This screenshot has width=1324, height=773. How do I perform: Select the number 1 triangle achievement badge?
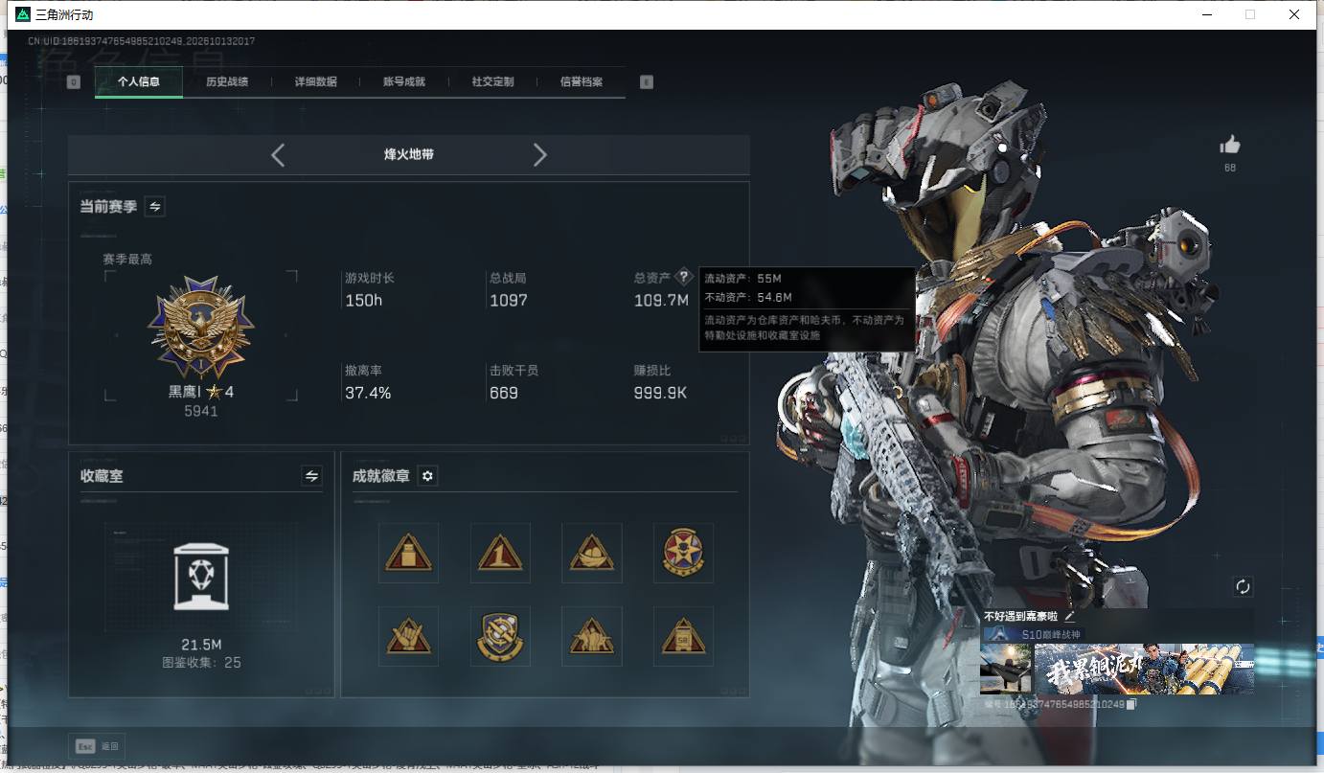click(500, 553)
